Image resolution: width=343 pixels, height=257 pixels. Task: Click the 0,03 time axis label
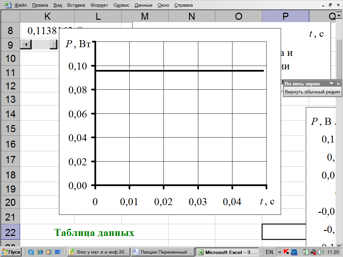tap(198, 202)
